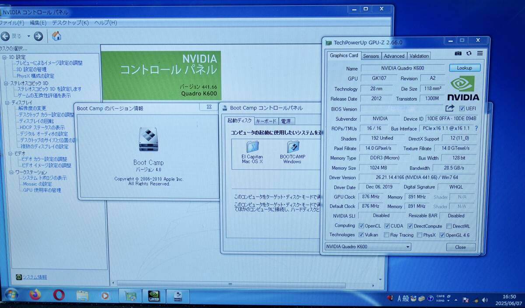Image resolution: width=525 pixels, height=308 pixels.
Task: Switch to the Sensors tab in GPU-Z
Action: tap(371, 56)
